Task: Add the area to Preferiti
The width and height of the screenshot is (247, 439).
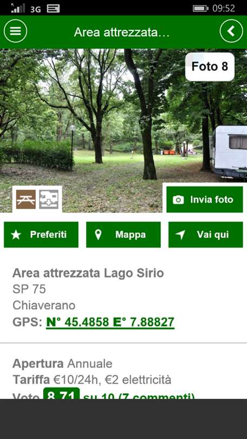Action: coord(41,235)
